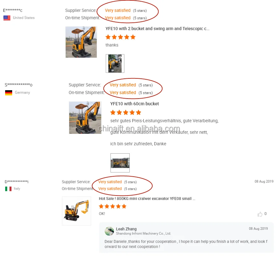Viewport: 278px width, 256px height.
Task: Click Leah Zhang's profile avatar
Action: coord(109,231)
